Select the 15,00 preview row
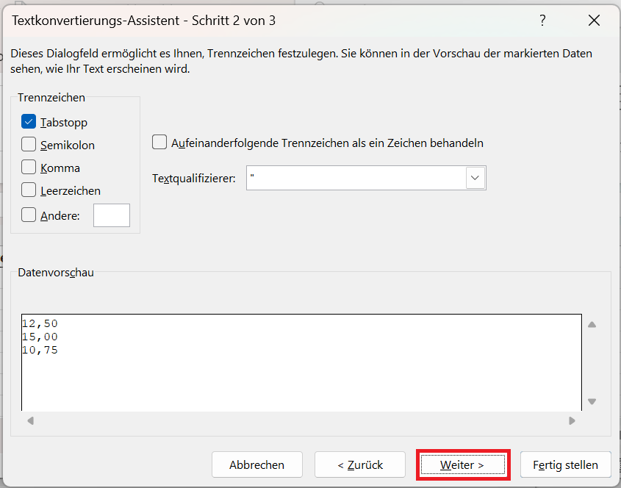Image resolution: width=621 pixels, height=488 pixels. click(x=40, y=337)
